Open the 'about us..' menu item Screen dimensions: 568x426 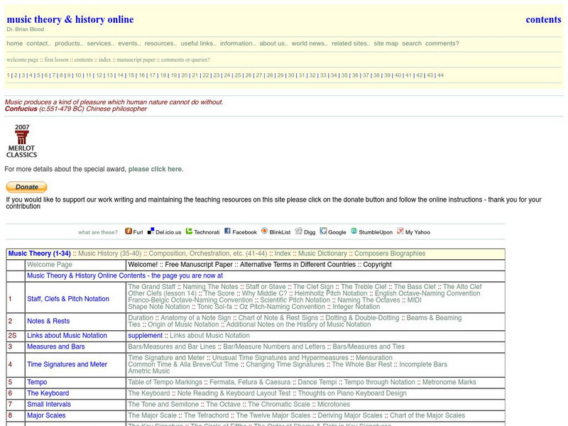point(273,43)
